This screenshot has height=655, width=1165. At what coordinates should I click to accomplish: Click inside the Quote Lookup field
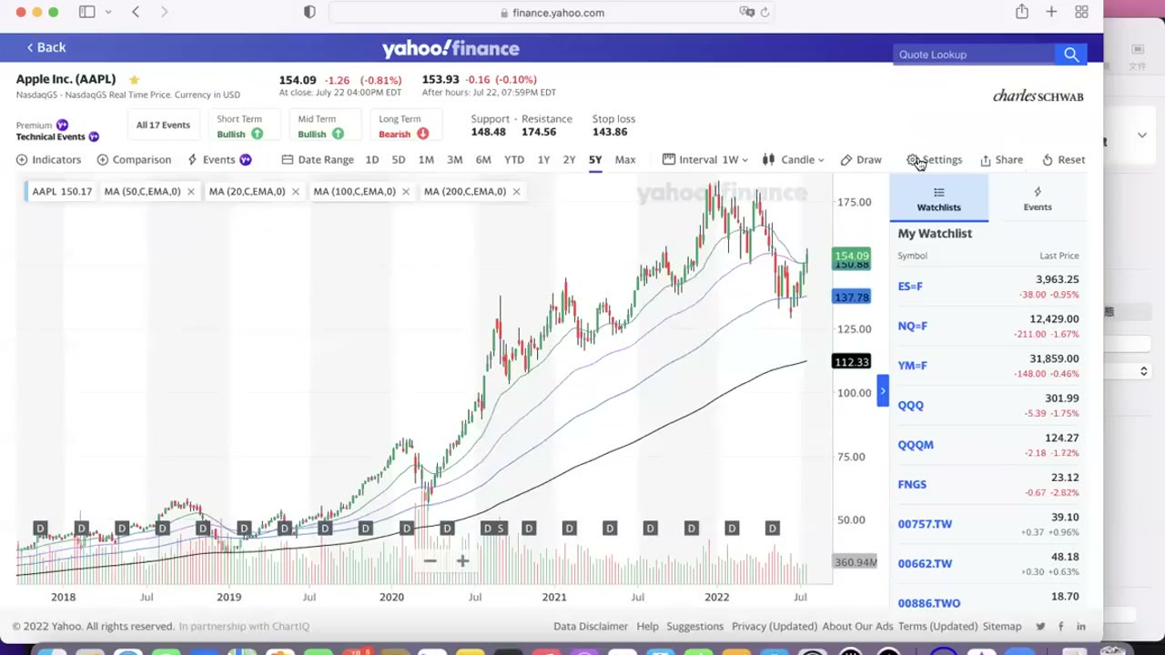pos(975,55)
